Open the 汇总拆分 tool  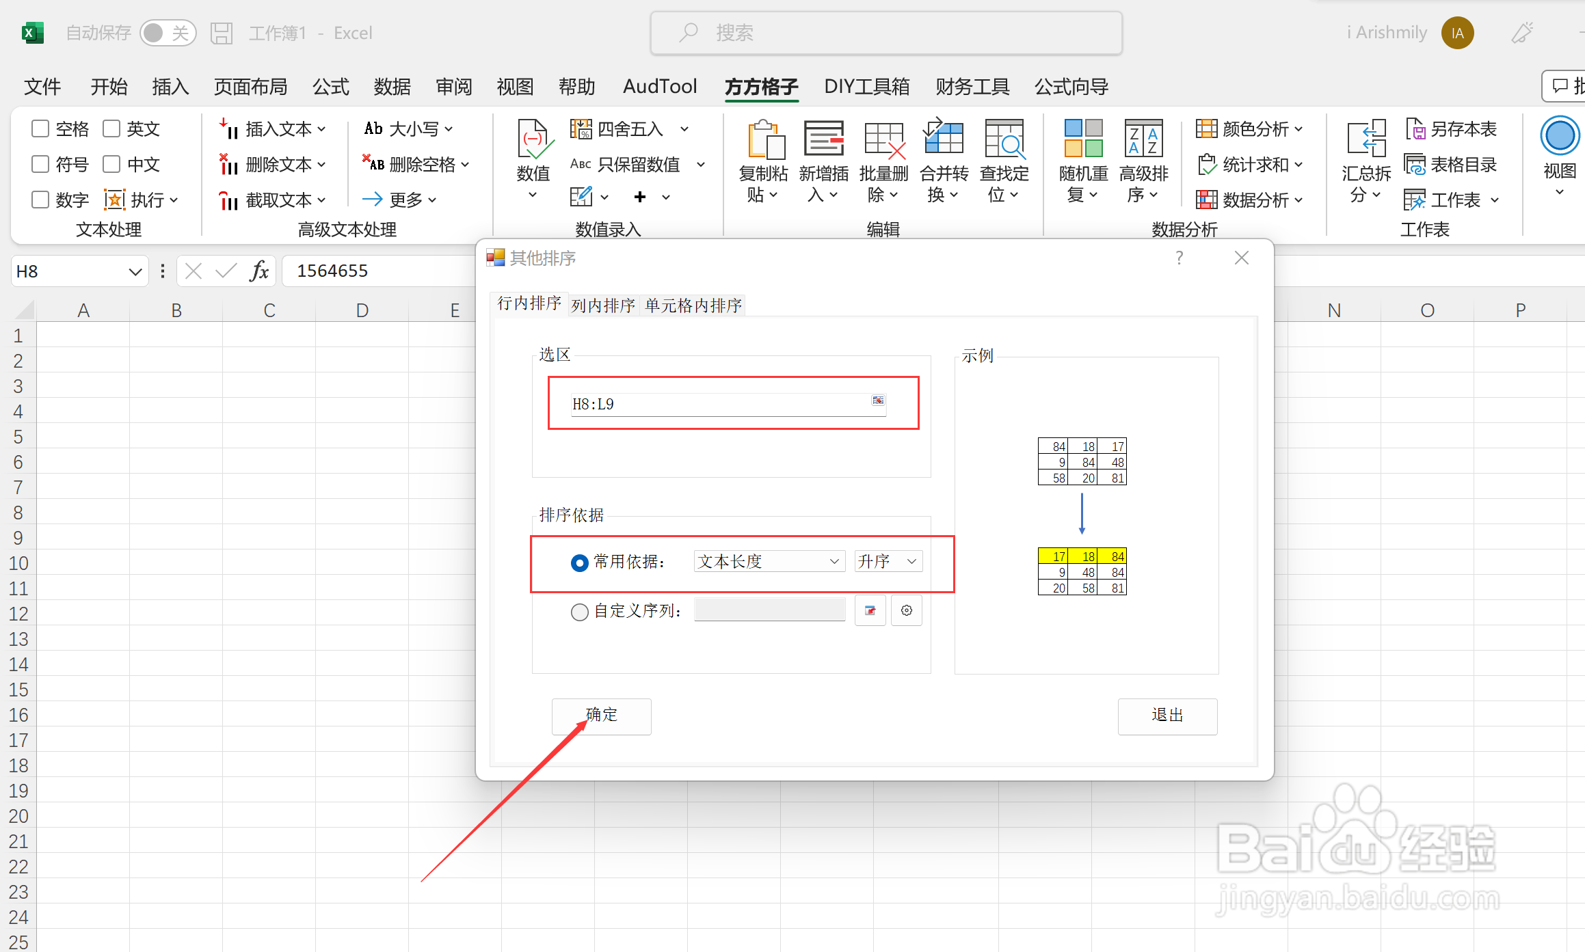tap(1366, 160)
